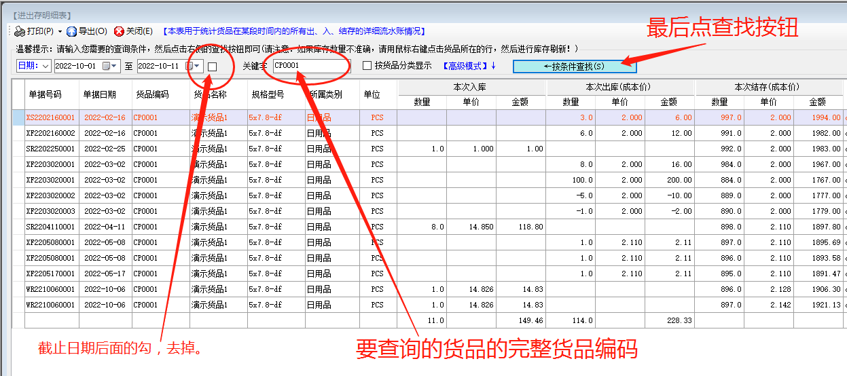
Task: Open the 日期 type dropdown
Action: tap(46, 66)
